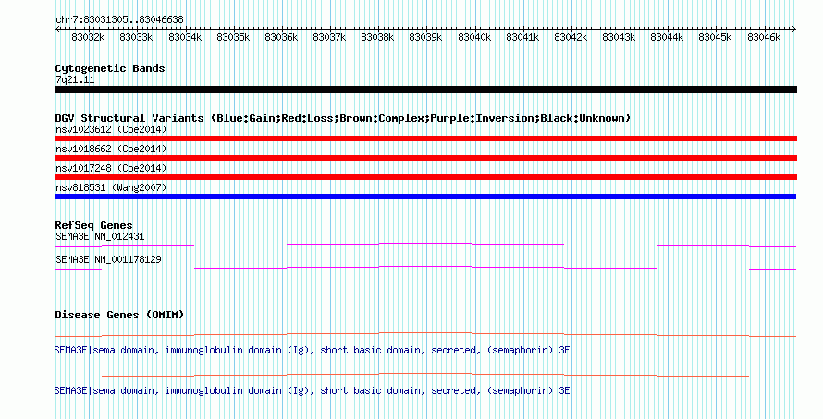Click the 83032k ruler tick label
Viewport: 823px width, 419px height.
point(88,38)
